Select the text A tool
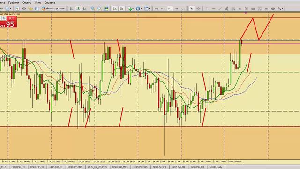Screen dimensions: 300x169 pyautogui.click(x=240, y=8)
